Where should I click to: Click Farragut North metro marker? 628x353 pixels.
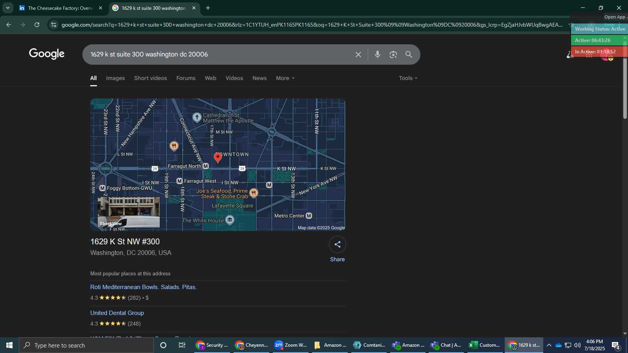[206, 166]
